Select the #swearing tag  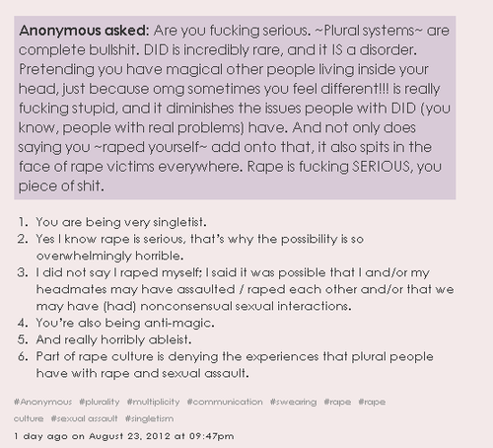293,402
